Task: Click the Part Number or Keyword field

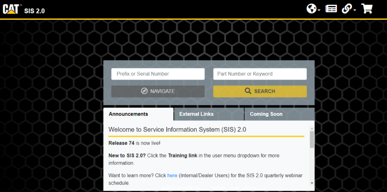Action: pos(260,74)
